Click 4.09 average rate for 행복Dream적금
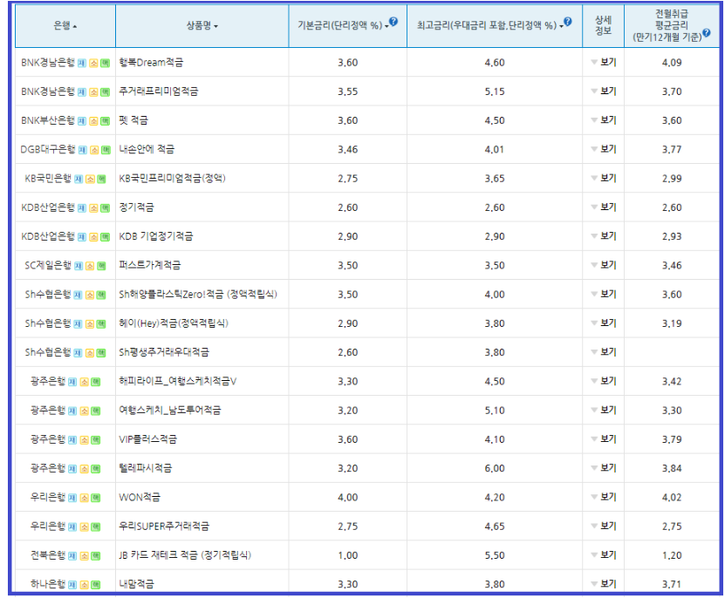This screenshot has height=598, width=725. pos(672,63)
